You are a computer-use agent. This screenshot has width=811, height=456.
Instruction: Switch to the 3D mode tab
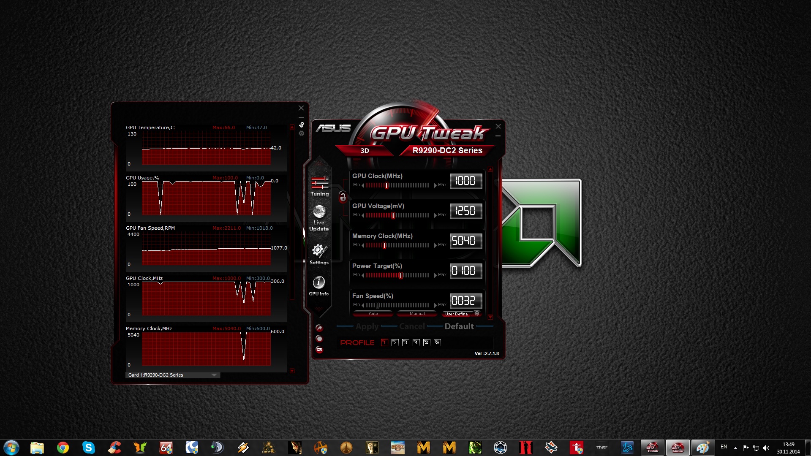click(x=365, y=151)
